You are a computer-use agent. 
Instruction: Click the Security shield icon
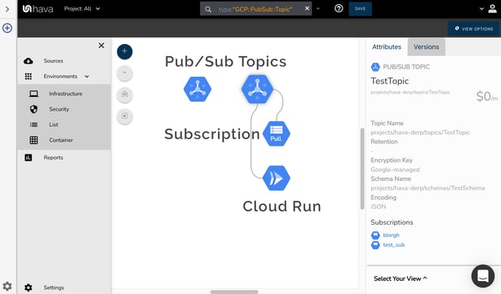click(34, 109)
